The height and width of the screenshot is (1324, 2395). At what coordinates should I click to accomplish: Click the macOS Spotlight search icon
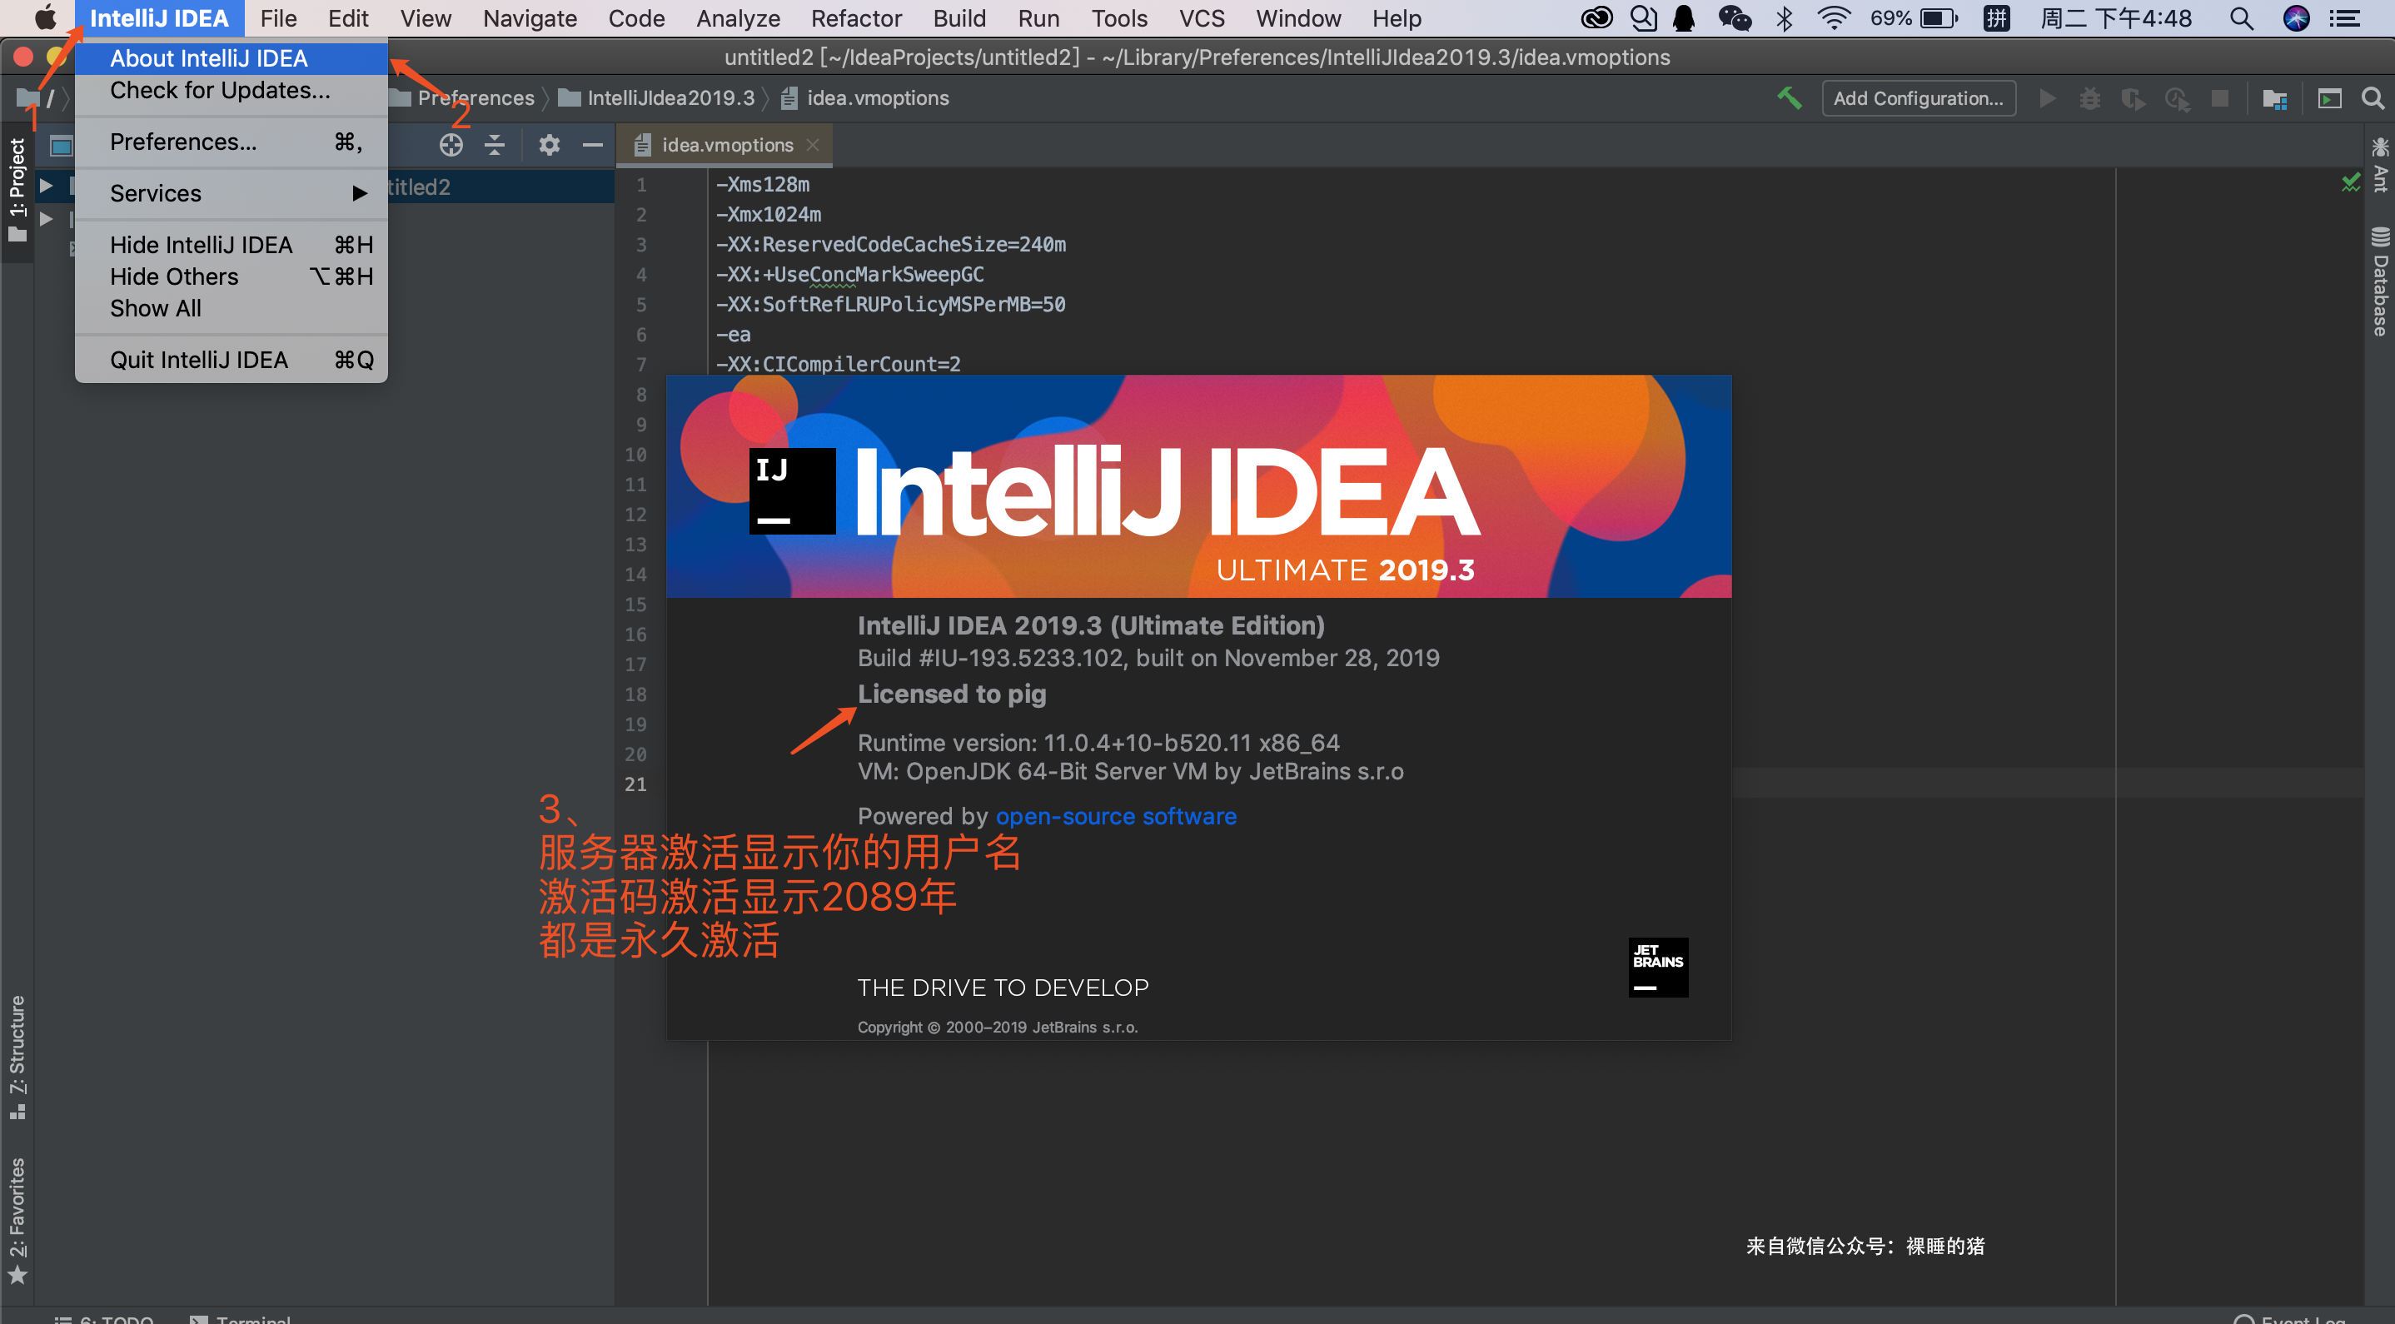pyautogui.click(x=2242, y=18)
